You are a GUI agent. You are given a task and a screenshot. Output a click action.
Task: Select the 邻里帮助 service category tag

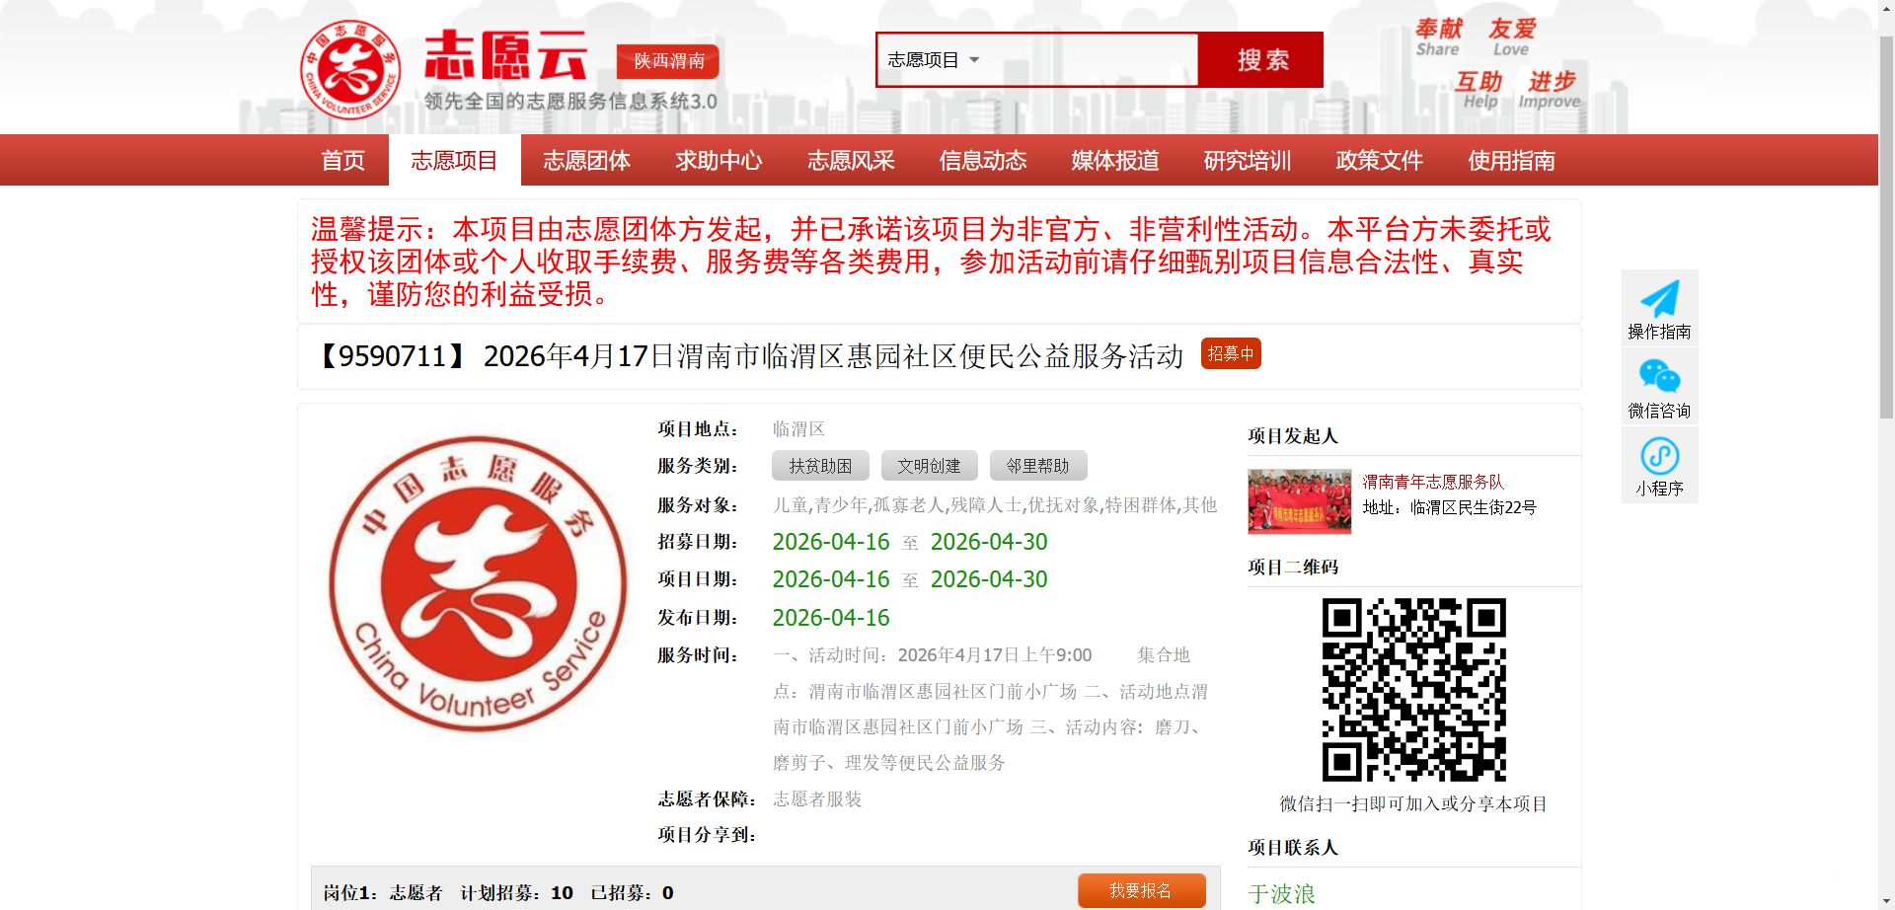pos(1037,466)
